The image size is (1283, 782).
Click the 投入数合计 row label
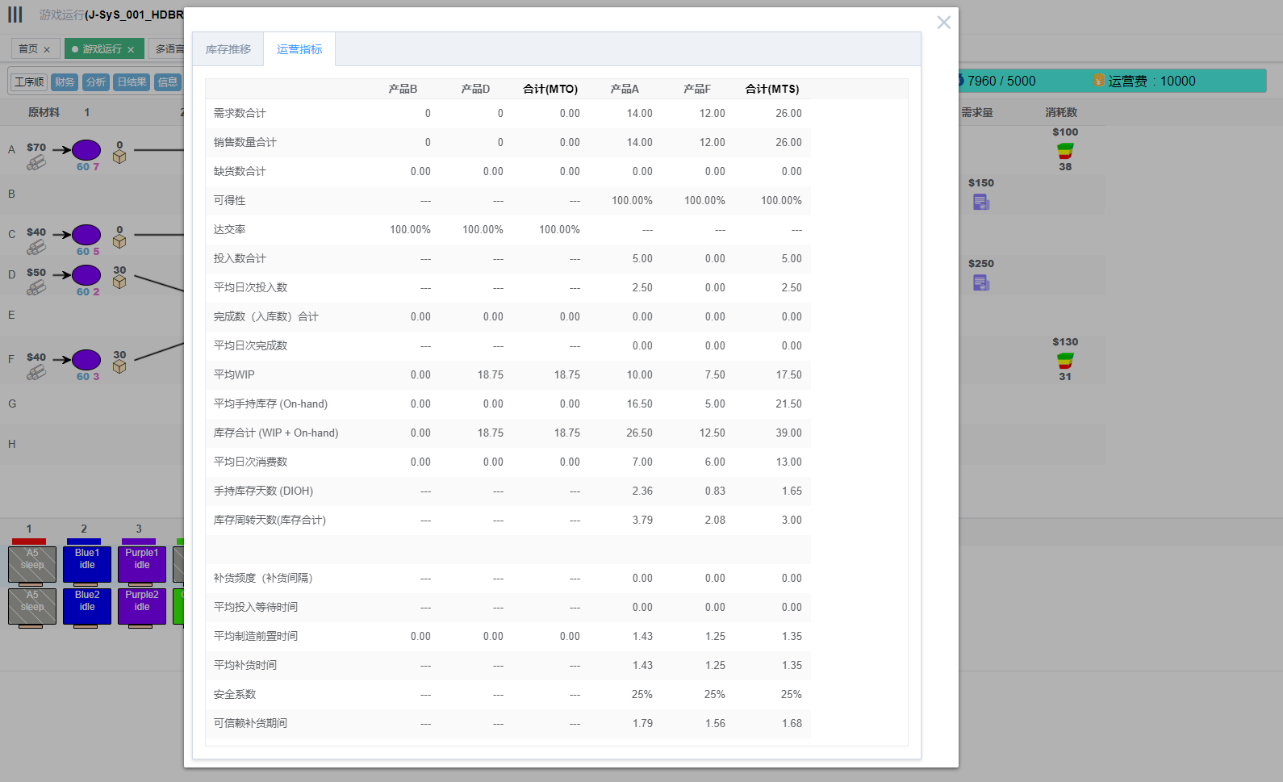(240, 258)
